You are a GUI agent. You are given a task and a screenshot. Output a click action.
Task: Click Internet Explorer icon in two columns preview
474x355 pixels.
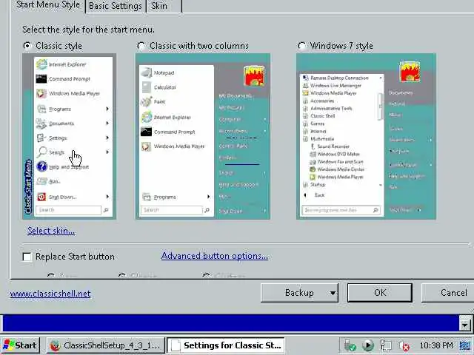(147, 117)
